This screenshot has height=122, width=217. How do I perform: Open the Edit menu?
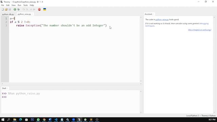[8, 5]
